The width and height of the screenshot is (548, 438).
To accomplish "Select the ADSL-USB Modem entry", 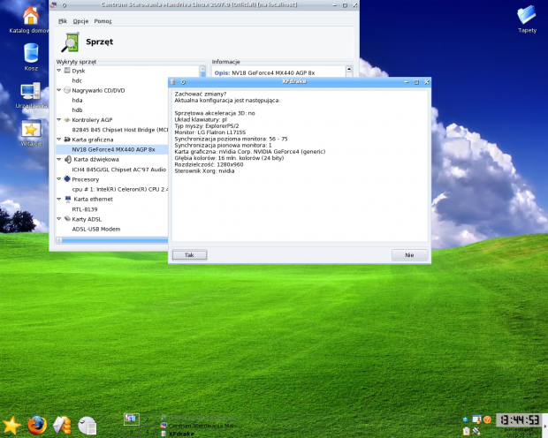I will 96,229.
